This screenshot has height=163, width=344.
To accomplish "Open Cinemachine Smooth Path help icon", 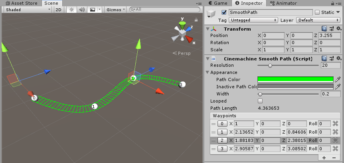I will click(x=324, y=58).
